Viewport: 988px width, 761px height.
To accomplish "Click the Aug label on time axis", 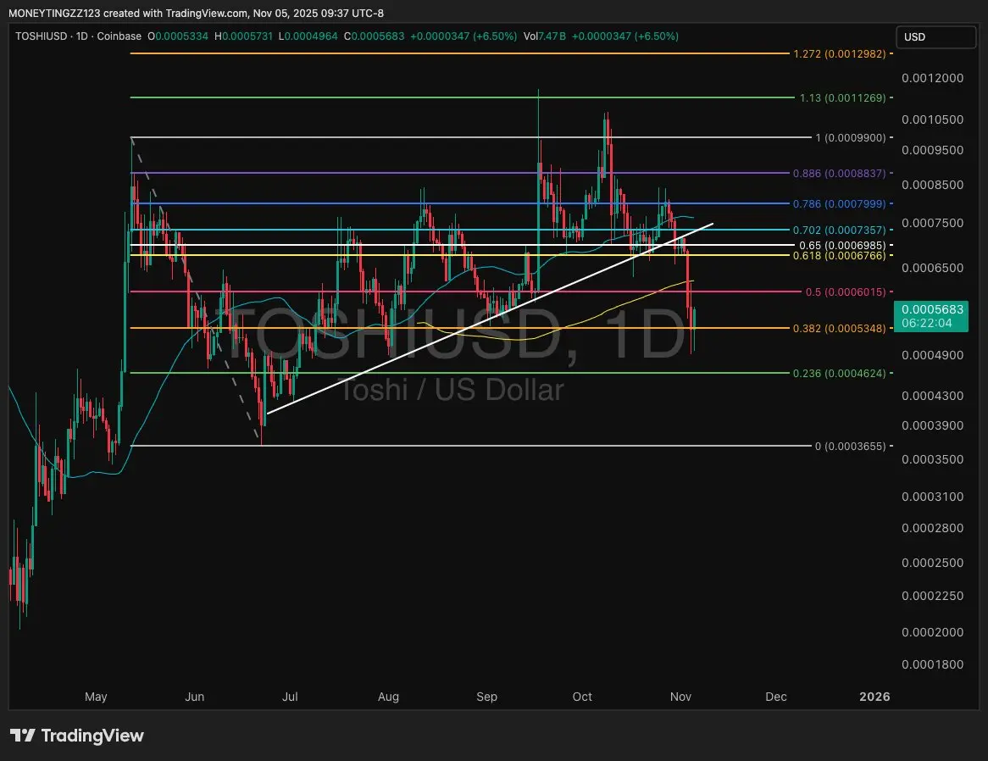I will pos(388,697).
